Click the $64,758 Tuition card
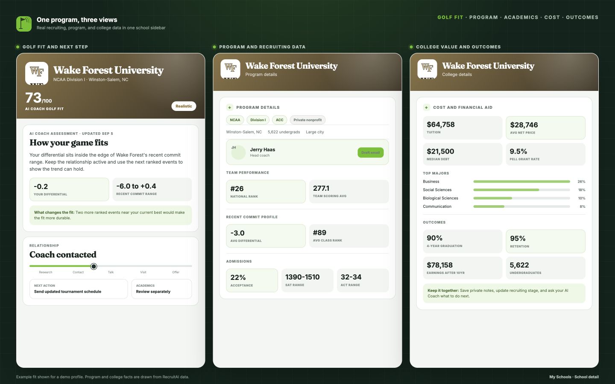The height and width of the screenshot is (384, 615). coord(463,128)
